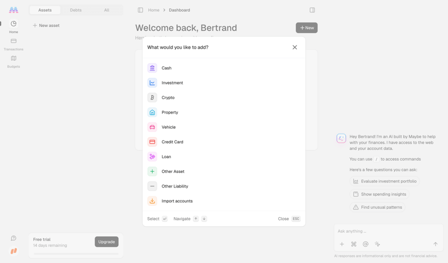The height and width of the screenshot is (263, 448).
Task: Click the Select enter key hint
Action: 165,219
